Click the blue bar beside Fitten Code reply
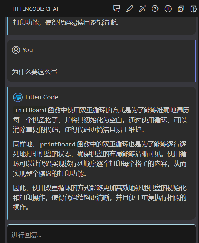 coord(8,153)
